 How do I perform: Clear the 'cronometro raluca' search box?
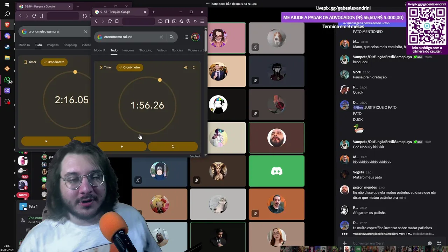[161, 37]
